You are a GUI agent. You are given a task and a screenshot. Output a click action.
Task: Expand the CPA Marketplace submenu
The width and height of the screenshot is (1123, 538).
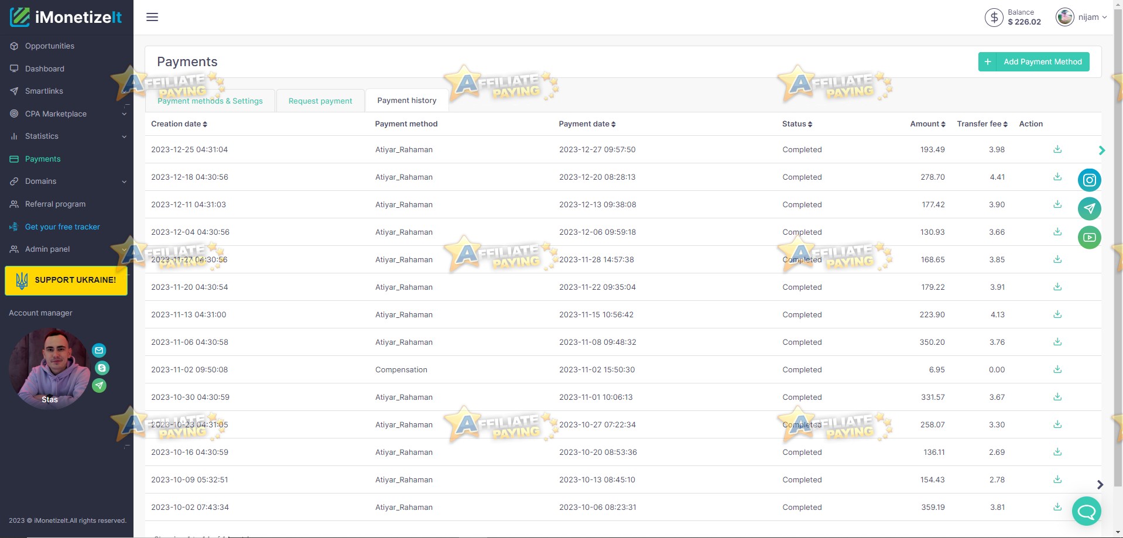point(124,114)
